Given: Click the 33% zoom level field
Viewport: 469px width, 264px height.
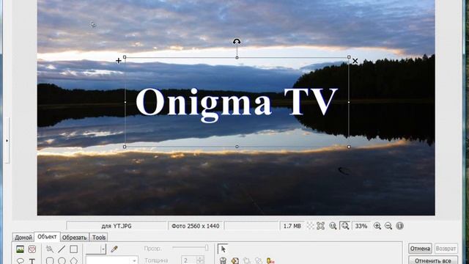Looking at the screenshot, I should pyautogui.click(x=361, y=226).
